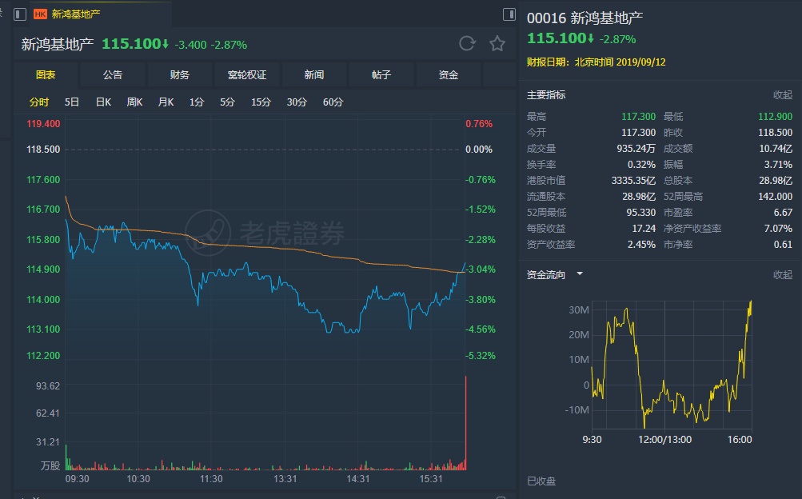Expand the 资金流向 dropdown arrow
The height and width of the screenshot is (499, 802).
click(580, 274)
